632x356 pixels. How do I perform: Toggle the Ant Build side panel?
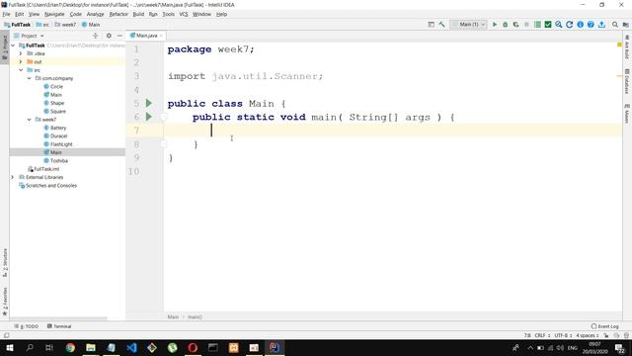[x=627, y=46]
